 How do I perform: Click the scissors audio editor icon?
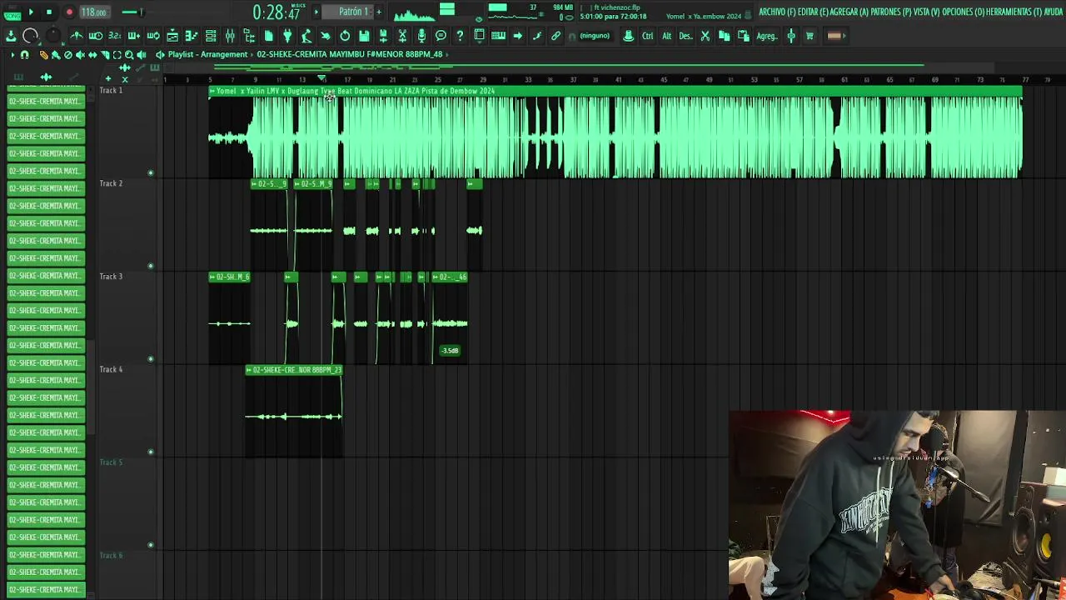click(402, 36)
